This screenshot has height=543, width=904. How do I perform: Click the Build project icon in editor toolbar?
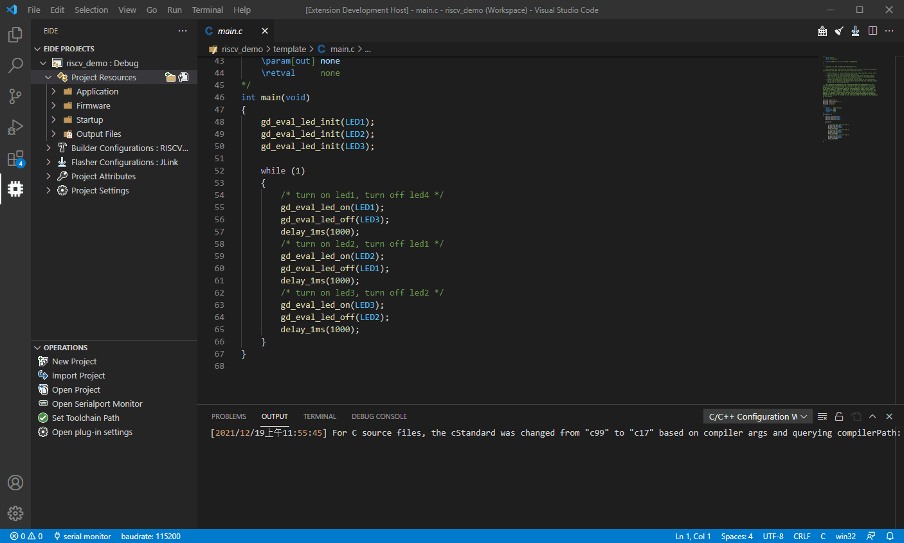pos(822,31)
